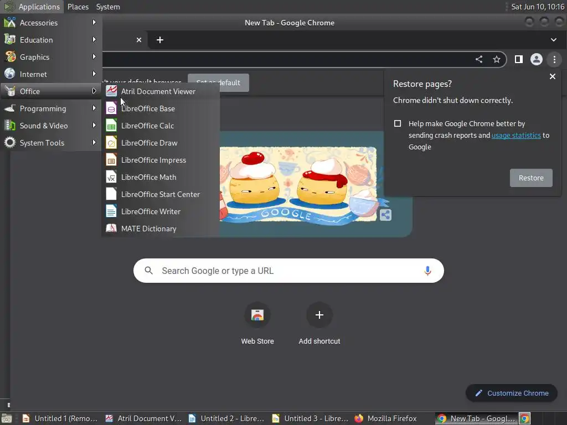The height and width of the screenshot is (425, 567).
Task: Open MATE Dictionary
Action: 161,229
